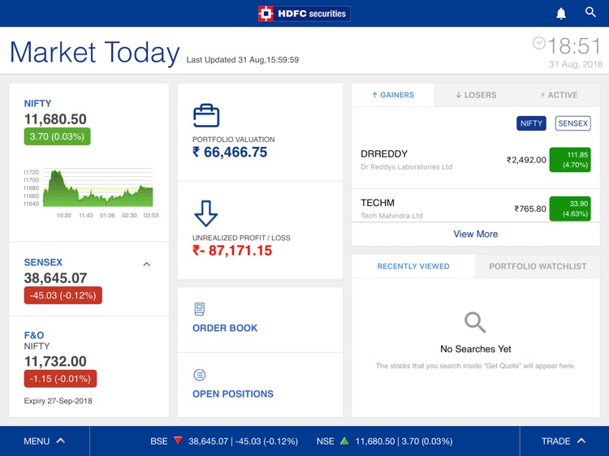Image resolution: width=609 pixels, height=456 pixels.
Task: Tap NIFTY green change badge 3.70
Action: pyautogui.click(x=57, y=136)
